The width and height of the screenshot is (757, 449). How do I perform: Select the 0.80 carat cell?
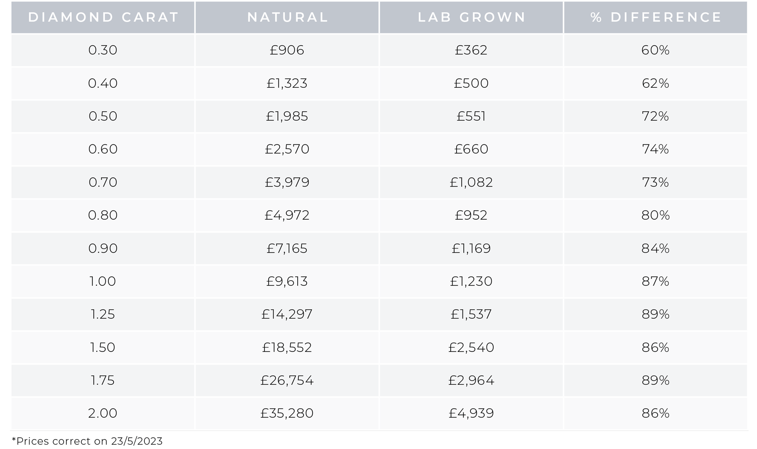point(103,215)
